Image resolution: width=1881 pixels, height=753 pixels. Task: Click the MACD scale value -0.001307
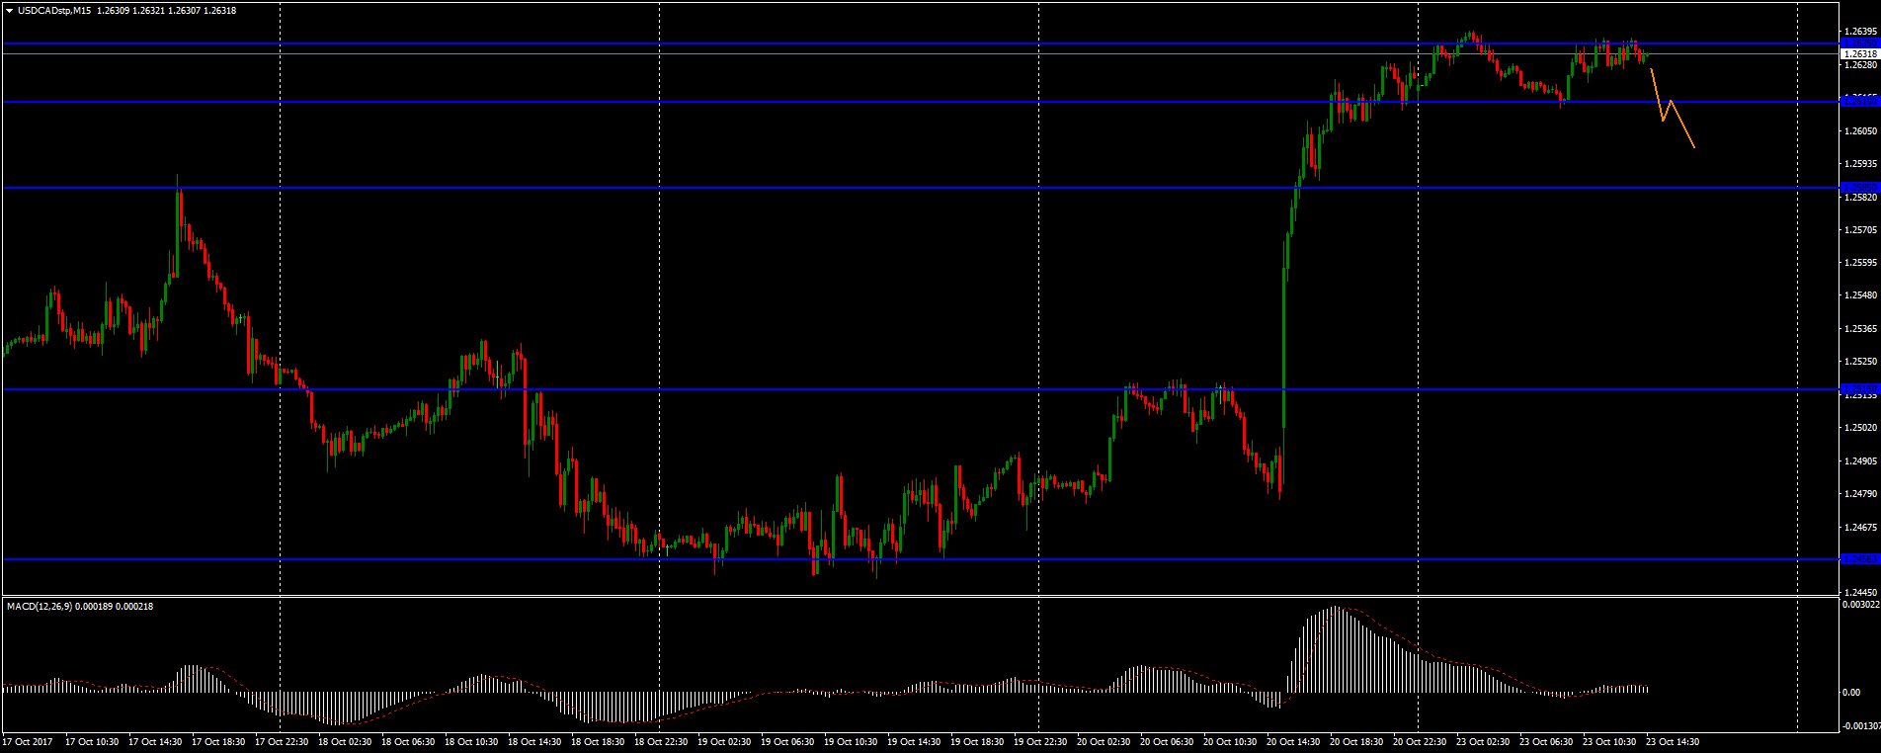[1860, 726]
